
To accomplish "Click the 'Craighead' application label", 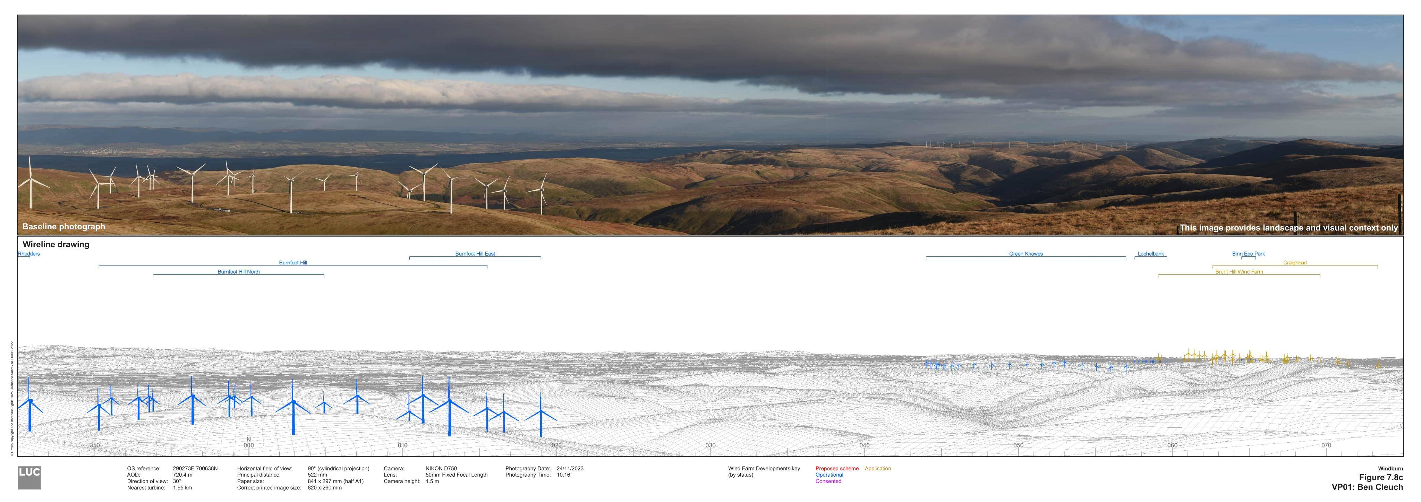I will point(1295,263).
